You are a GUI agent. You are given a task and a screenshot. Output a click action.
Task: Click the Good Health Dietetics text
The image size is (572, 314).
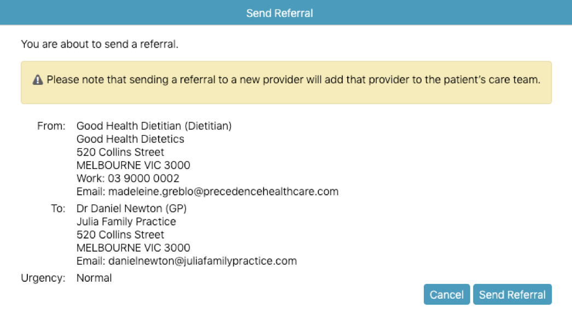pyautogui.click(x=130, y=139)
